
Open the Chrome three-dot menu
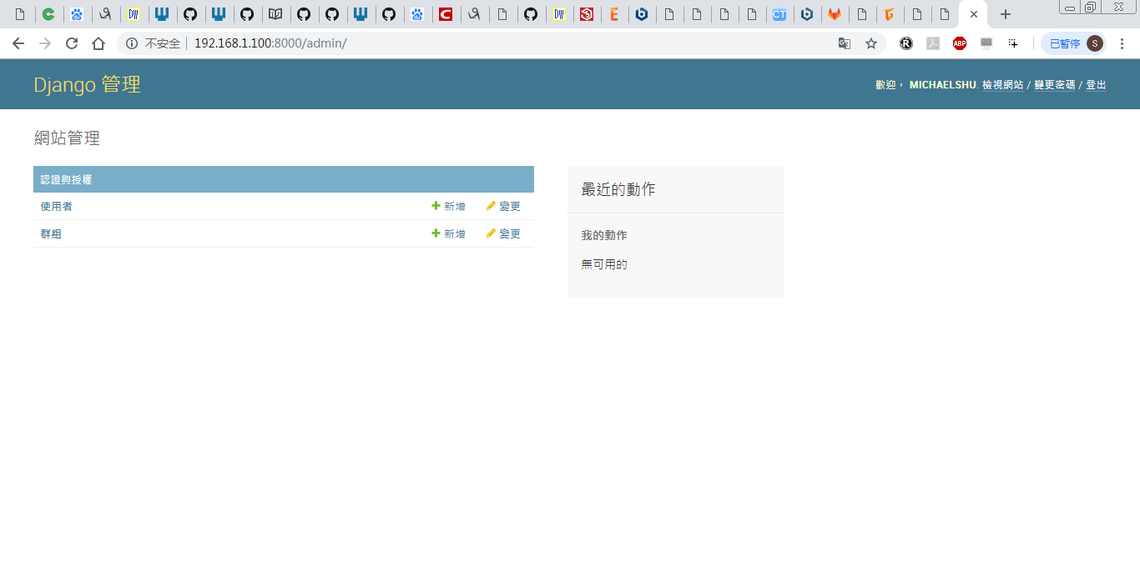(x=1122, y=43)
